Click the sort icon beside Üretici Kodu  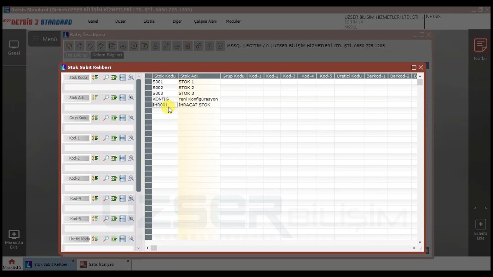[95, 239]
